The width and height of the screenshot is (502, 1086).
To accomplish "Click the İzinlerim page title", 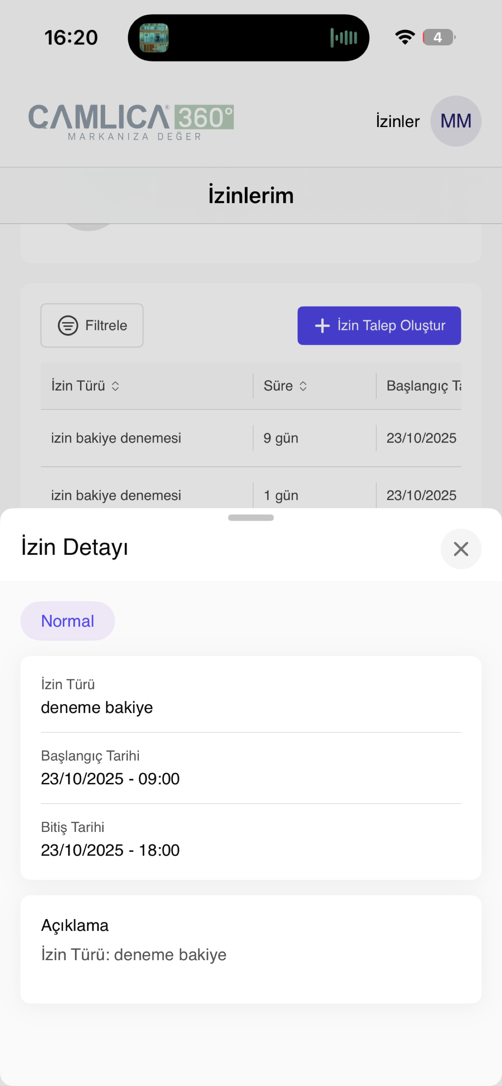I will coord(251,195).
